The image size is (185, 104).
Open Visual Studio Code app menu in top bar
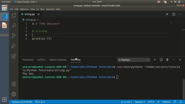25,2
